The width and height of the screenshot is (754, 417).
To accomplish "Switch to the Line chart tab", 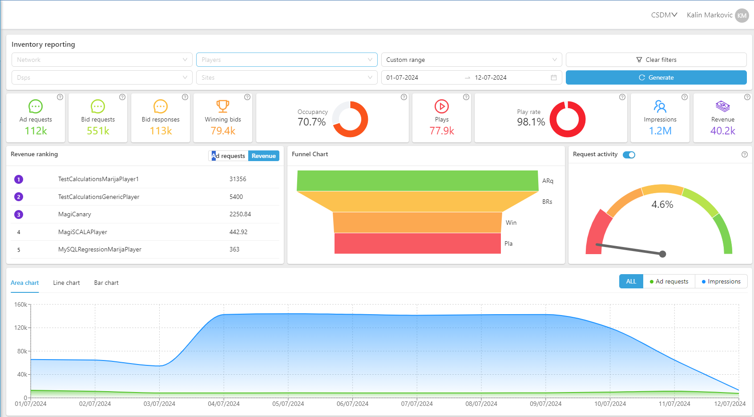I will pos(66,283).
